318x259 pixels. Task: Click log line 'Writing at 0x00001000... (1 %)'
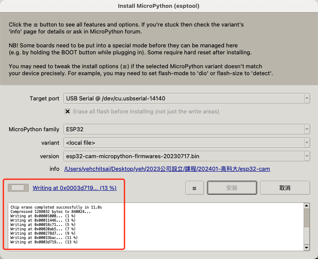tap(43, 216)
